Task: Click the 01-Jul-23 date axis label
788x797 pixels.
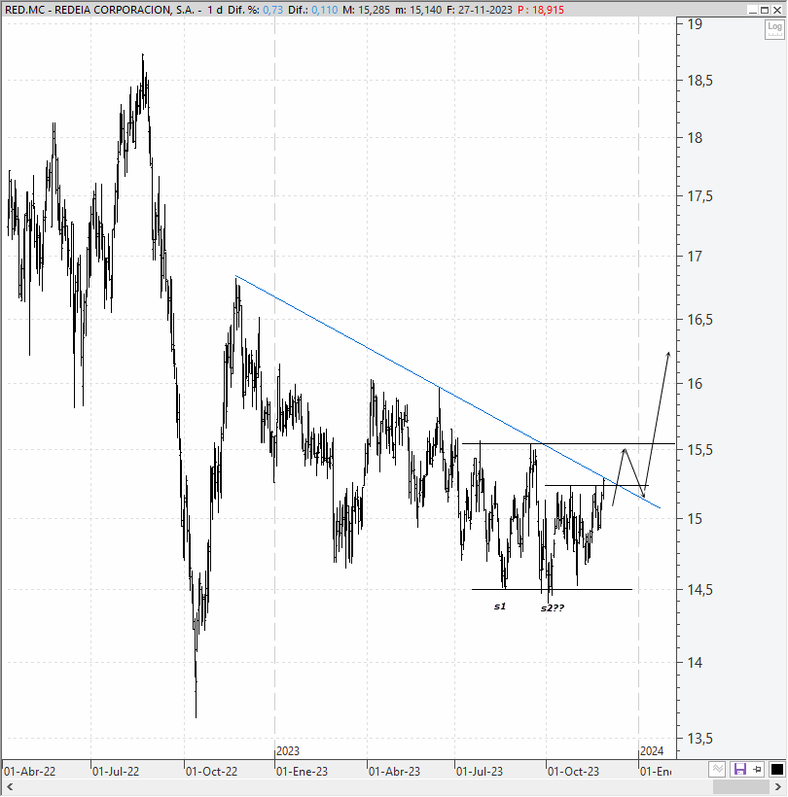Action: (x=480, y=771)
